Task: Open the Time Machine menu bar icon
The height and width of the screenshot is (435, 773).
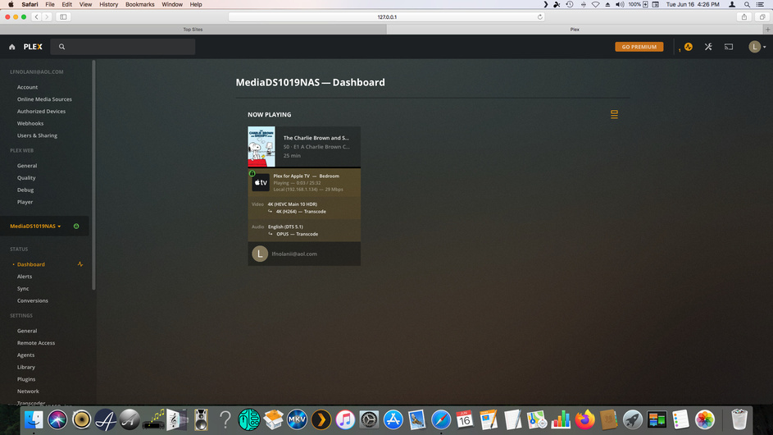Action: [x=570, y=4]
